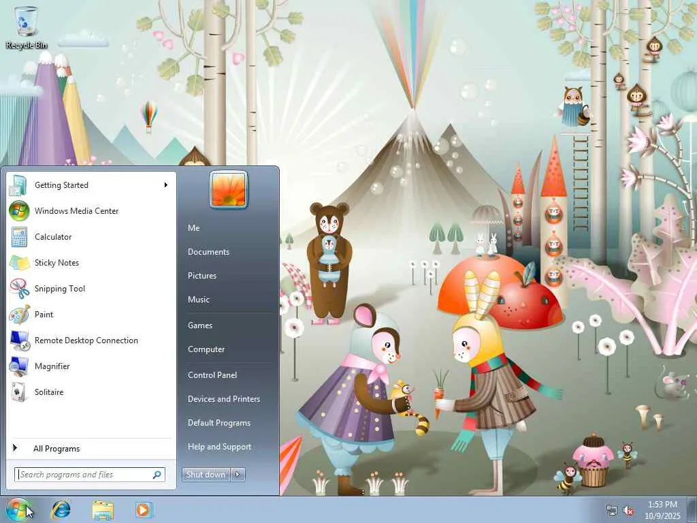Click the Magnifier icon

coord(19,366)
